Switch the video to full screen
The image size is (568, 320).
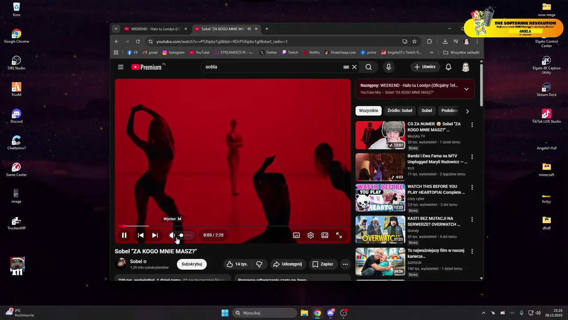coord(339,235)
